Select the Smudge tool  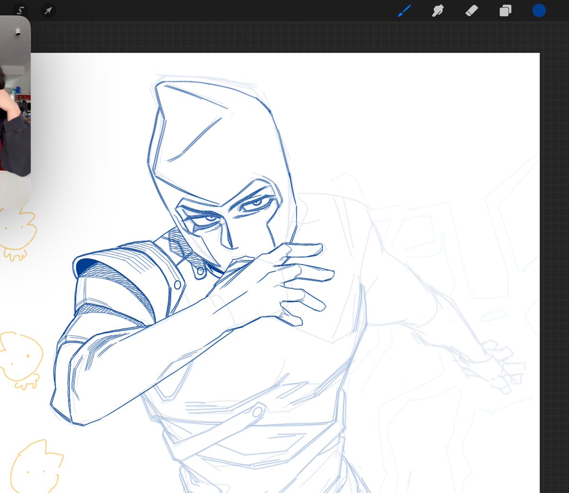(438, 10)
